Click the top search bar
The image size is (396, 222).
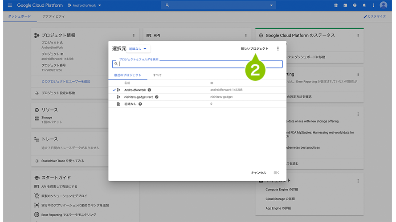218,5
